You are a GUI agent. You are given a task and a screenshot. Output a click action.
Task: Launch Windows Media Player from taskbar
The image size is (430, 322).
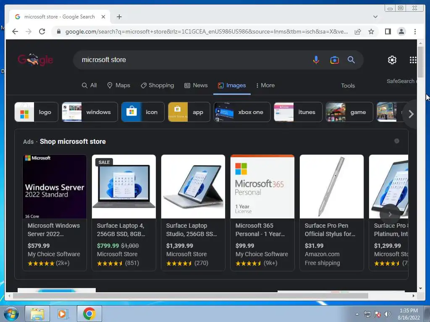point(63,314)
